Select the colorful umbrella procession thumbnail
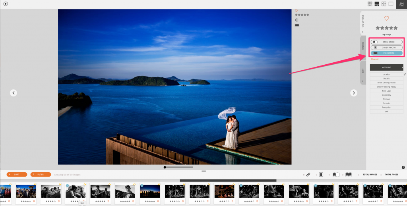407x206 pixels. pyautogui.click(x=26, y=191)
